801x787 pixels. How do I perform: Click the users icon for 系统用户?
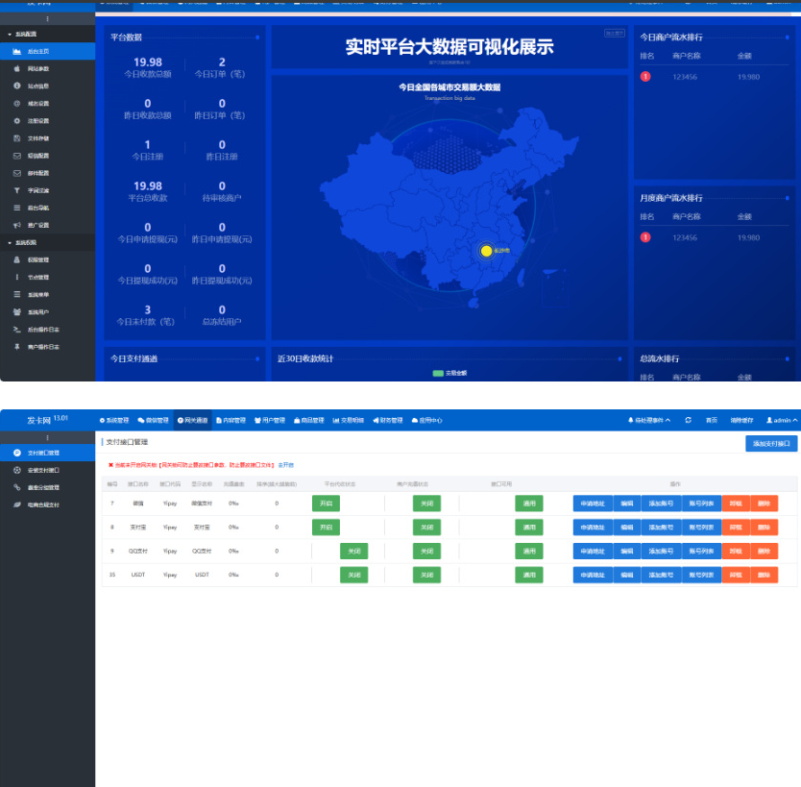[17, 311]
